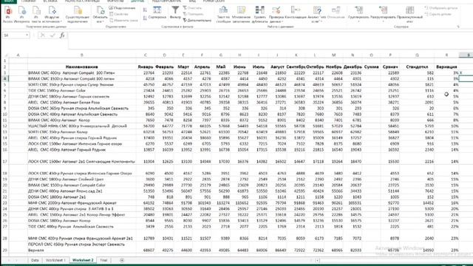Click cell 'МИФ СМС 2000гр Автомат Французский Аромат'
The width and height of the screenshot is (473, 266).
82,202
